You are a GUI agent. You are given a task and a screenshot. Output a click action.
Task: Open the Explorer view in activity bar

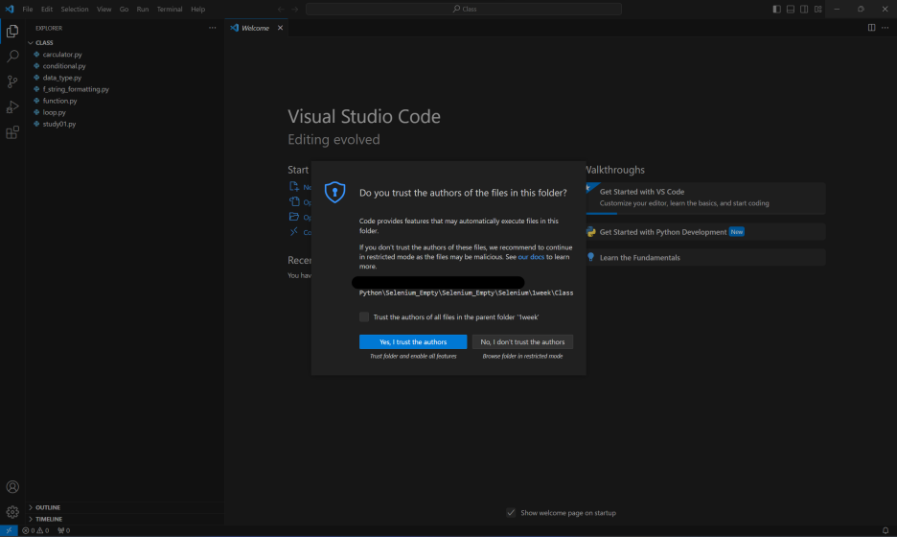[12, 31]
